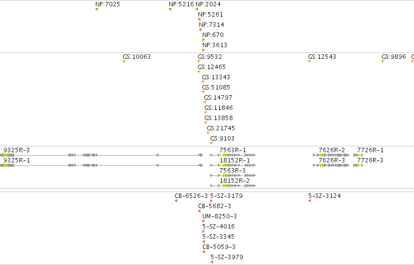
Task: Select the GS:12465 feature label
Action: tap(212, 67)
